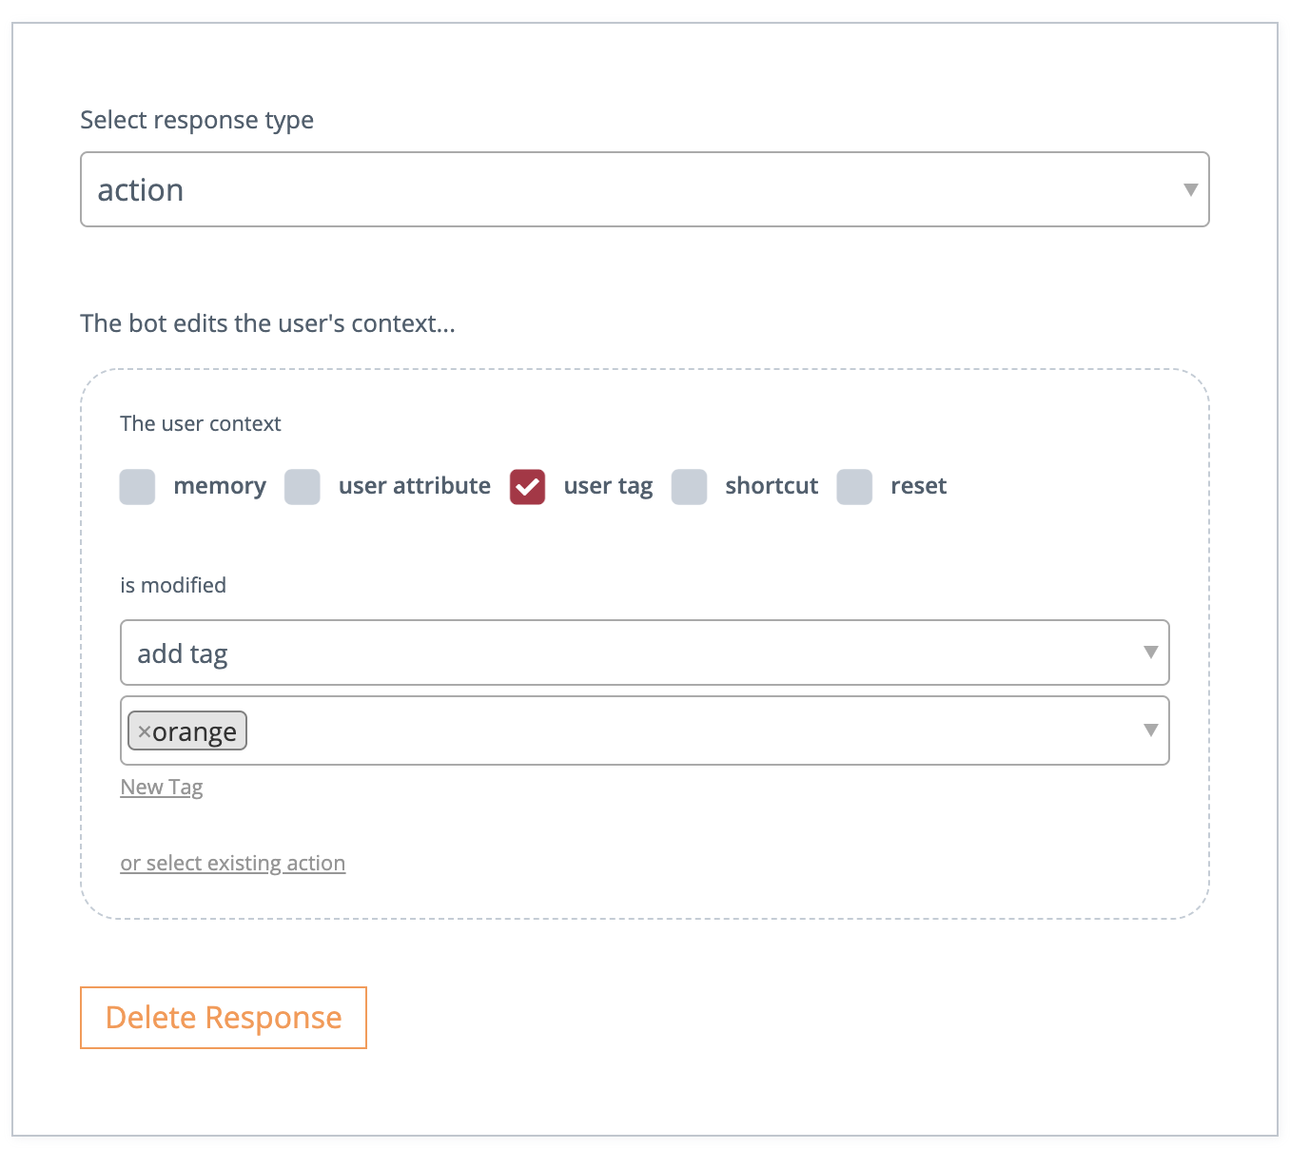Click the or select existing action link
Screen dimensions: 1290x1149
pyautogui.click(x=233, y=863)
